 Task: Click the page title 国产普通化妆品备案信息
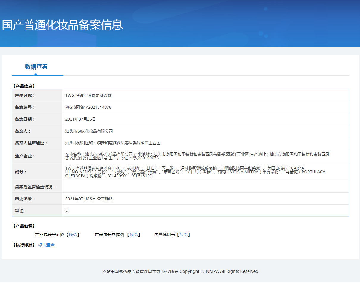tap(62, 25)
